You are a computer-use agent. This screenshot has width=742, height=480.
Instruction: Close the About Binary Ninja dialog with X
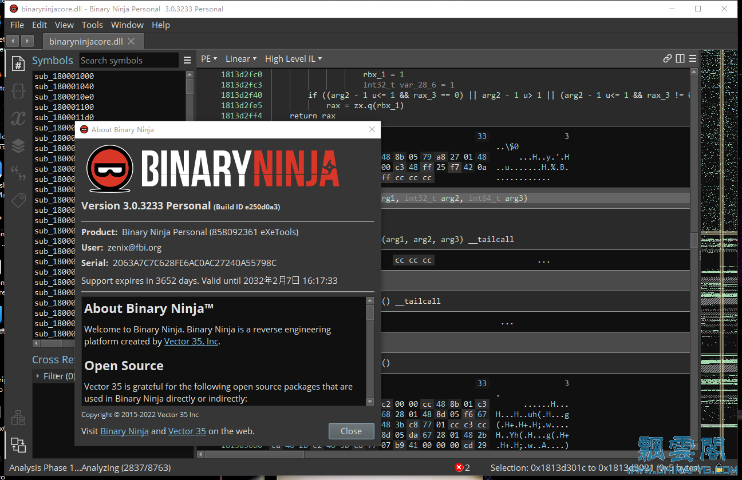(x=372, y=129)
